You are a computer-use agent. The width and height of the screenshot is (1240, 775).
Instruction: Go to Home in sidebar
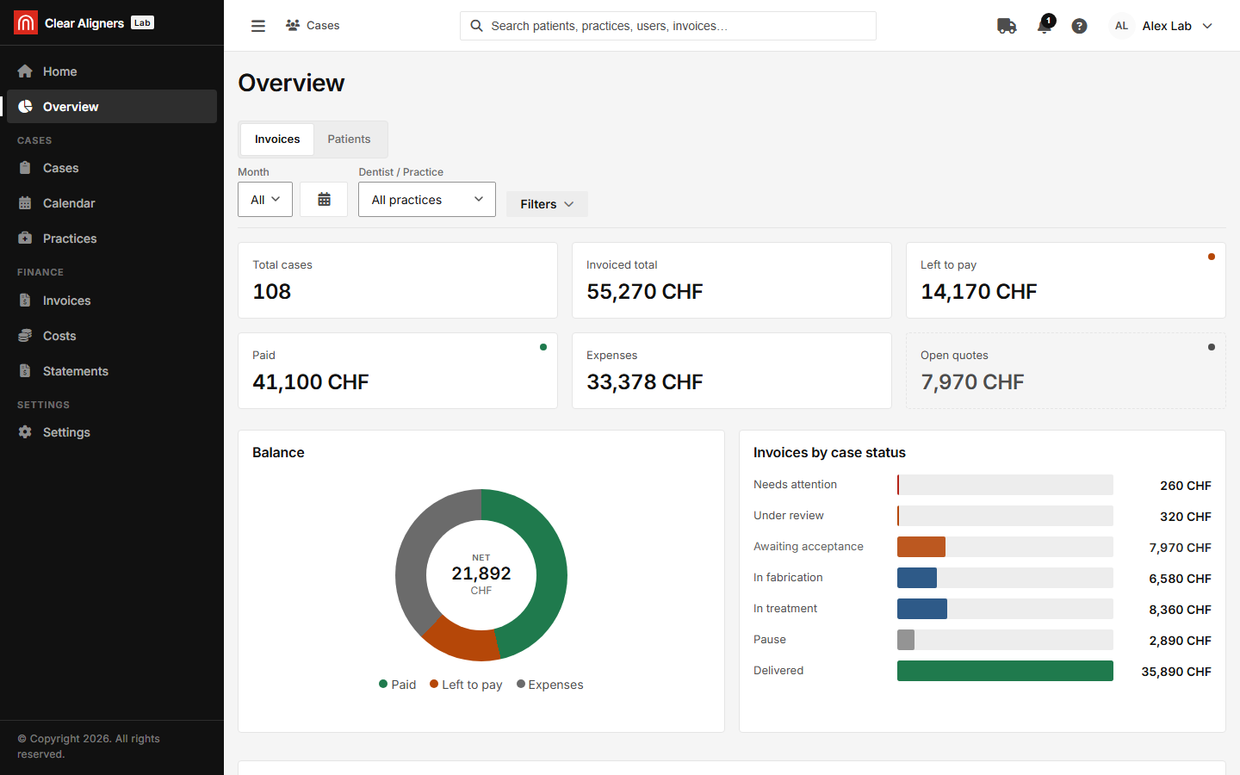coord(112,71)
